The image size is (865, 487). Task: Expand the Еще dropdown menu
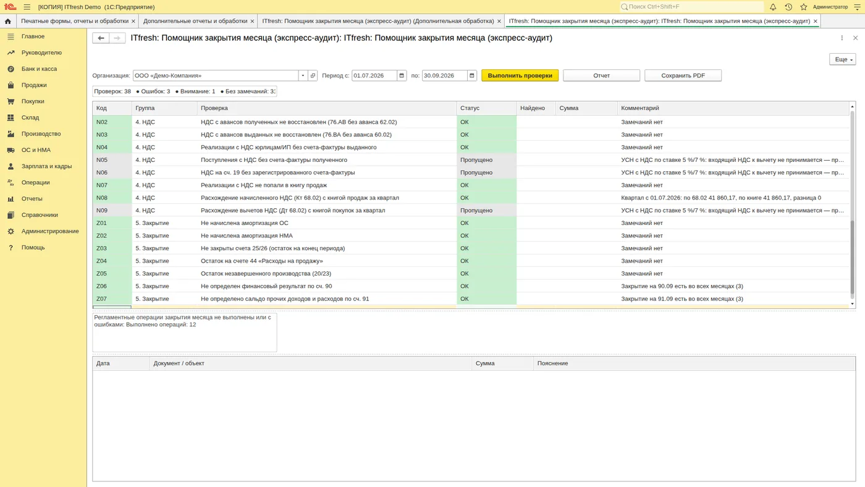[842, 59]
